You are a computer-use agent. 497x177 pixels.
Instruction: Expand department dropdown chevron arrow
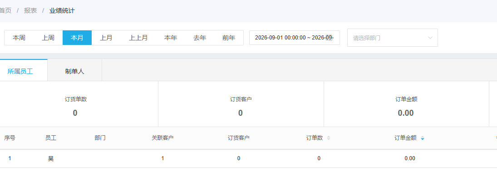430,38
